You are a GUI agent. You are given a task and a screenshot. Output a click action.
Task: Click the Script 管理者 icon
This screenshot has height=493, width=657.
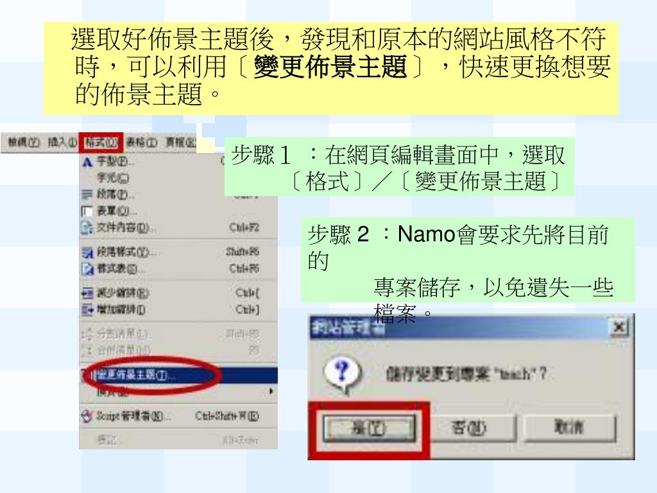point(87,416)
